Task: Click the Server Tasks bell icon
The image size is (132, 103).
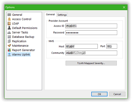Action: click(9, 32)
